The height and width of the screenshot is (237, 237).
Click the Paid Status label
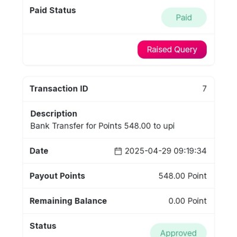(x=53, y=11)
